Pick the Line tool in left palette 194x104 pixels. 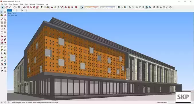[2, 19]
